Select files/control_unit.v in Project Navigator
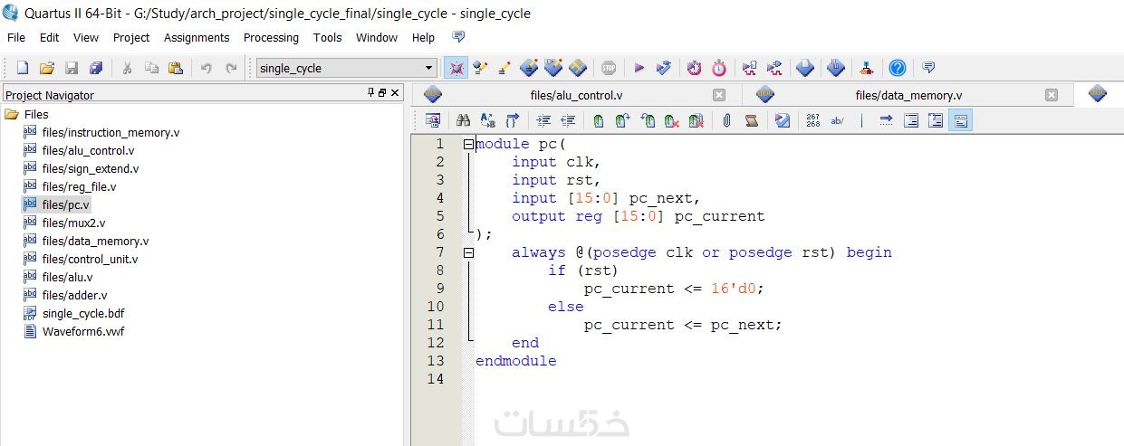Screen dimensions: 1124x446 (90, 259)
